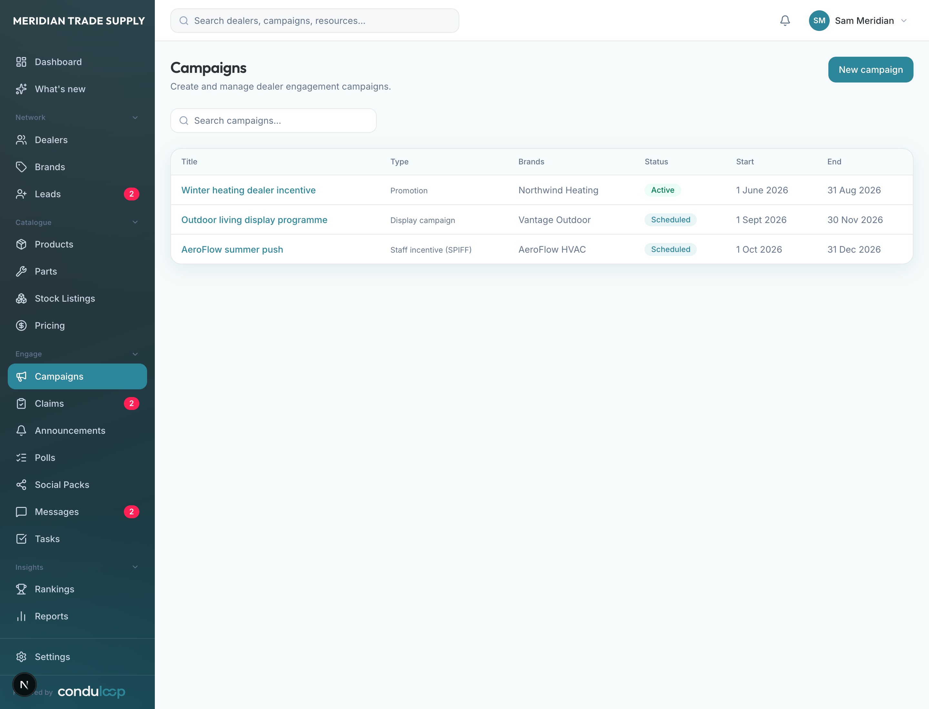
Task: Click the Announcements bell icon in sidebar
Action: (x=21, y=431)
